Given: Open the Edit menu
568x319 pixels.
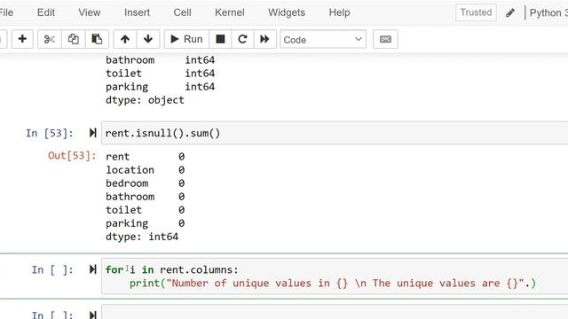Looking at the screenshot, I should click(x=46, y=12).
